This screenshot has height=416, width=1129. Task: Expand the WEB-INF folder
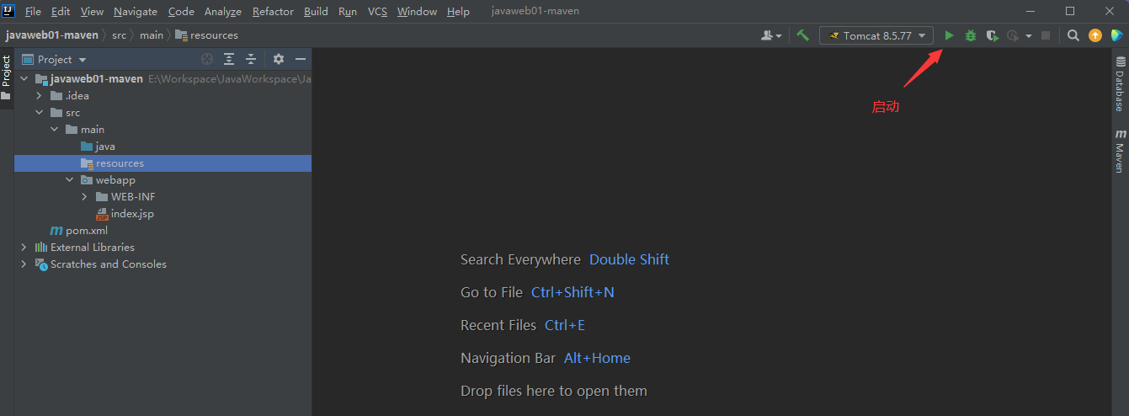(x=85, y=197)
